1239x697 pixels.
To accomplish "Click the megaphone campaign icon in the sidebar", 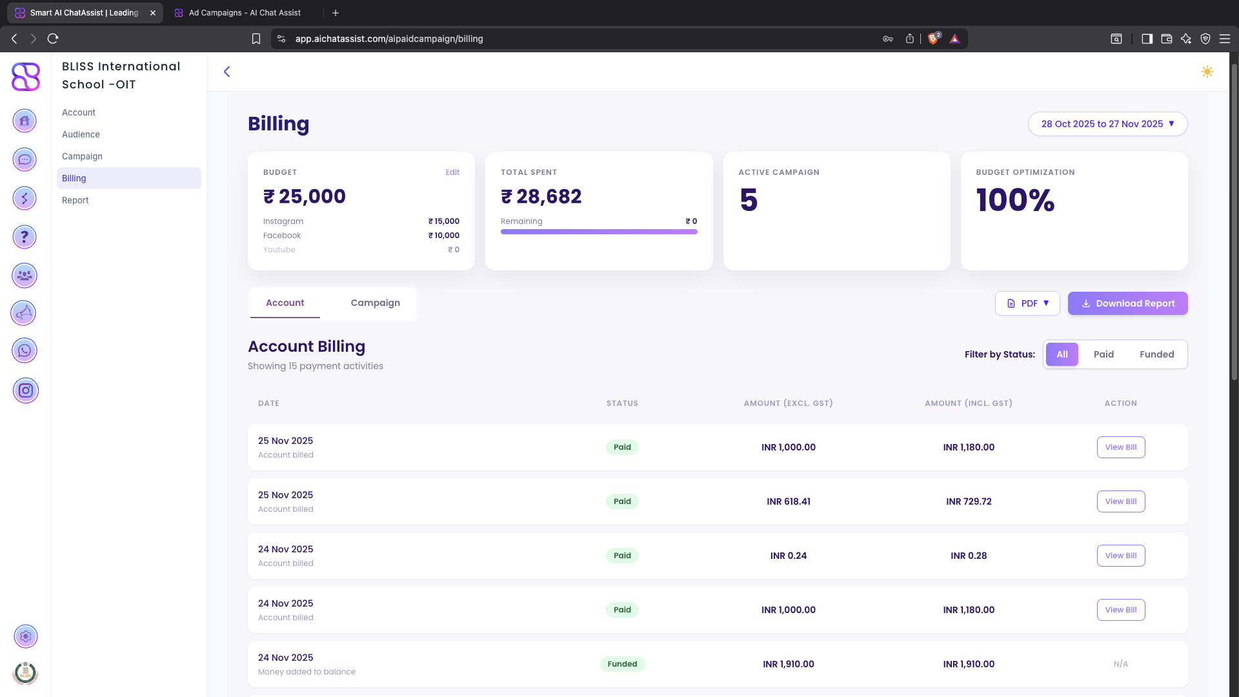I will pyautogui.click(x=25, y=314).
